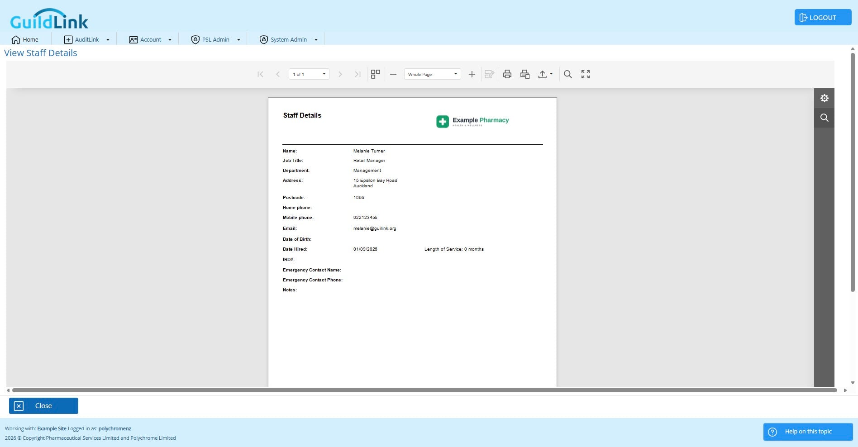Toggle multipage view mode
The image size is (858, 447).
point(376,74)
